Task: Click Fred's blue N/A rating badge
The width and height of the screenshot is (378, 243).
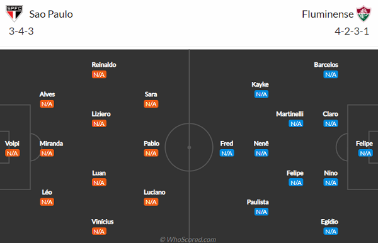Action: point(227,153)
